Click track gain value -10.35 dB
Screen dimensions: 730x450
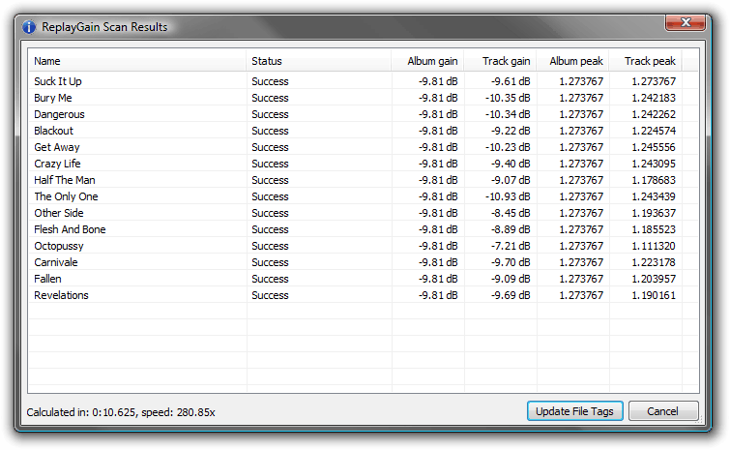(508, 98)
